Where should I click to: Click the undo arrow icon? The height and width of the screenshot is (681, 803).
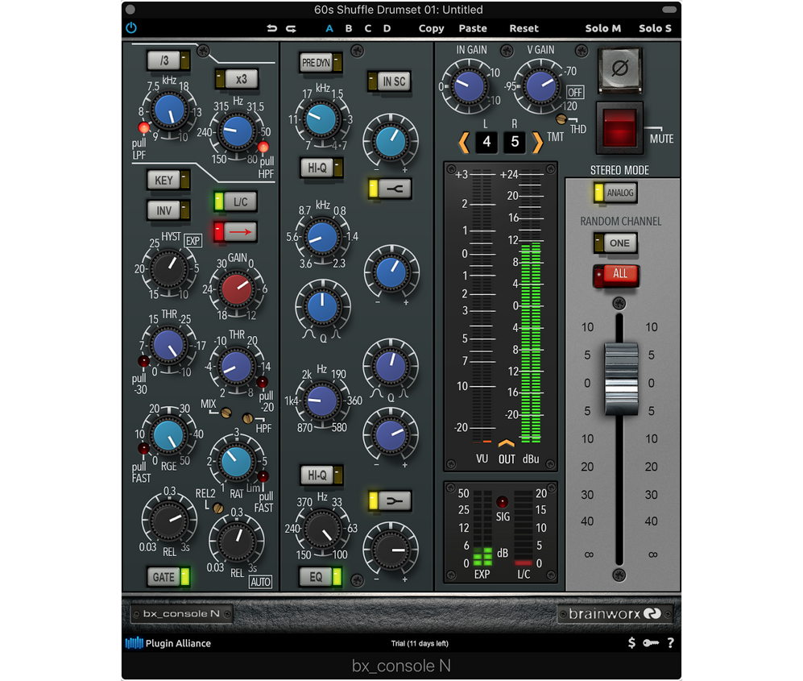[x=272, y=29]
